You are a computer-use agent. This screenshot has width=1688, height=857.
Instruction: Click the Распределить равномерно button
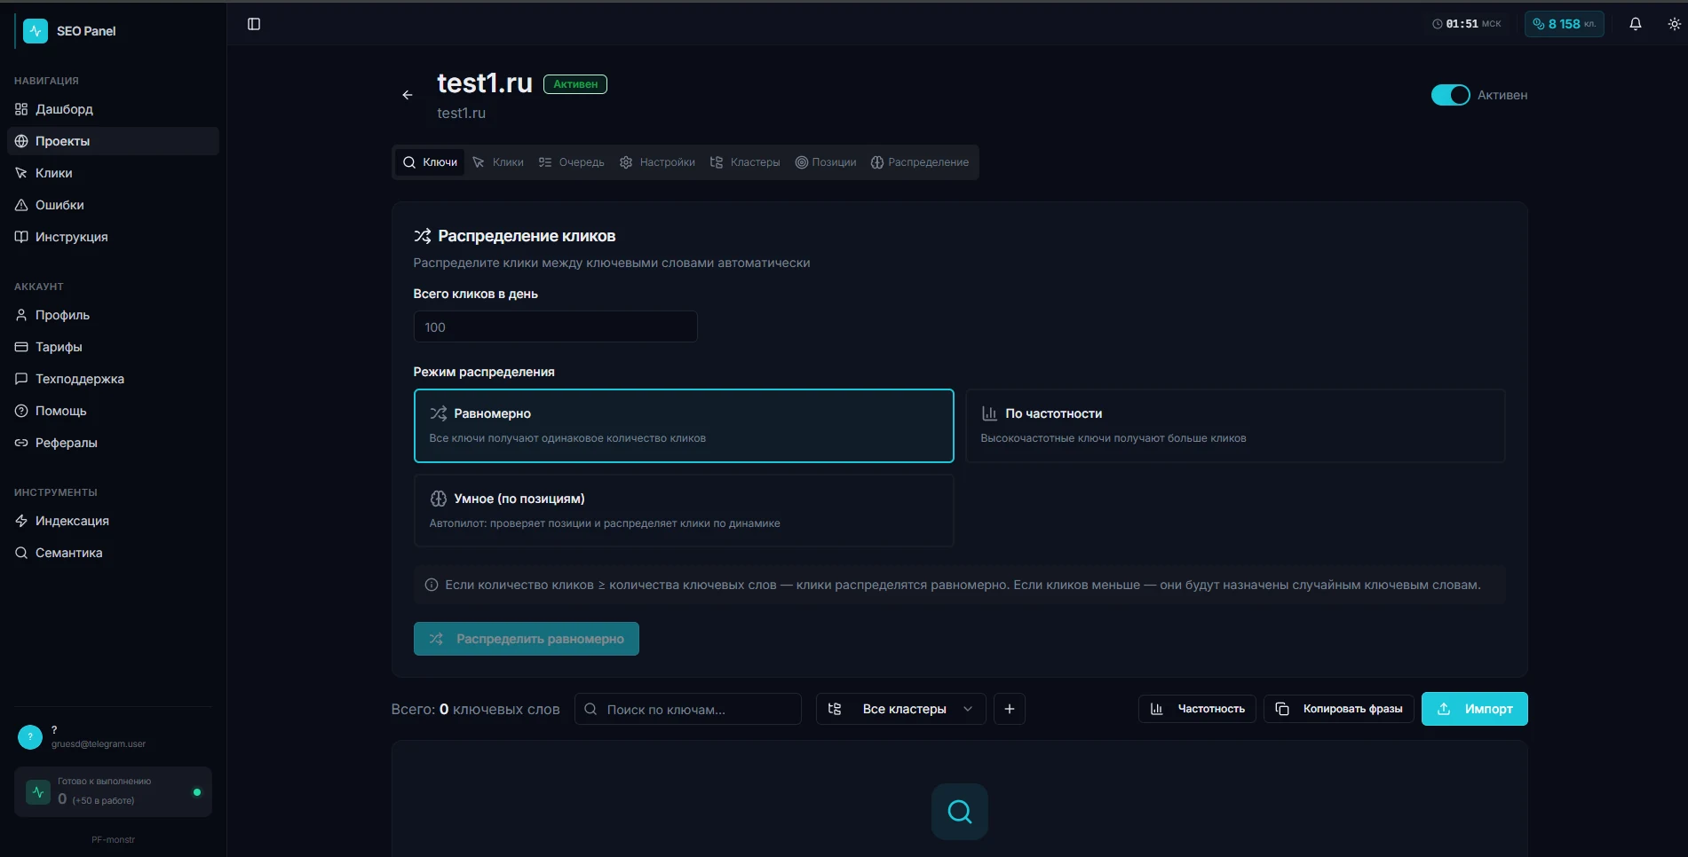527,639
